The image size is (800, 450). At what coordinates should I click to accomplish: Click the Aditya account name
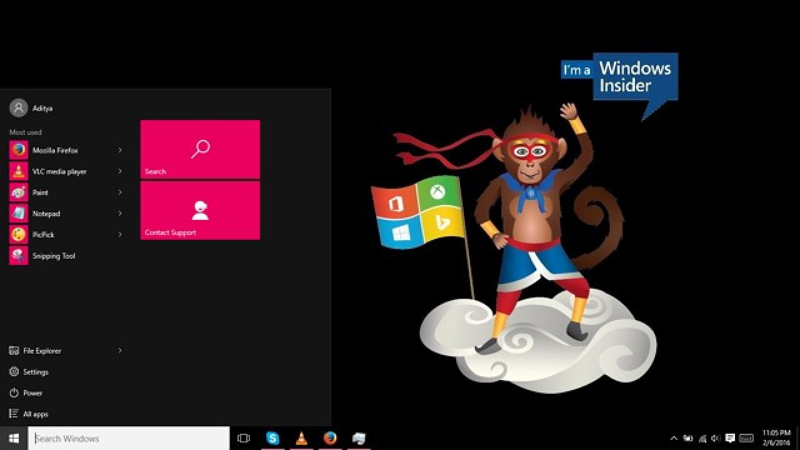42,108
